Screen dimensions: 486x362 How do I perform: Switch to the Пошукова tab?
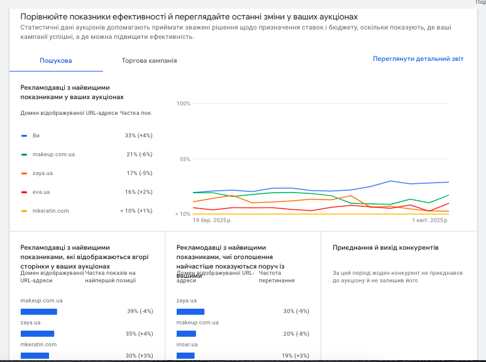pyautogui.click(x=56, y=61)
